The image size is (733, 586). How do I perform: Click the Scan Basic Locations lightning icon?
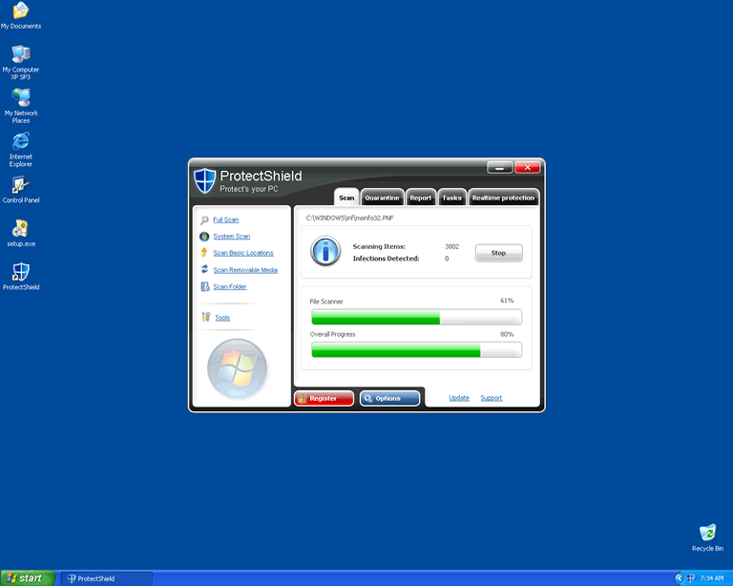(x=204, y=253)
